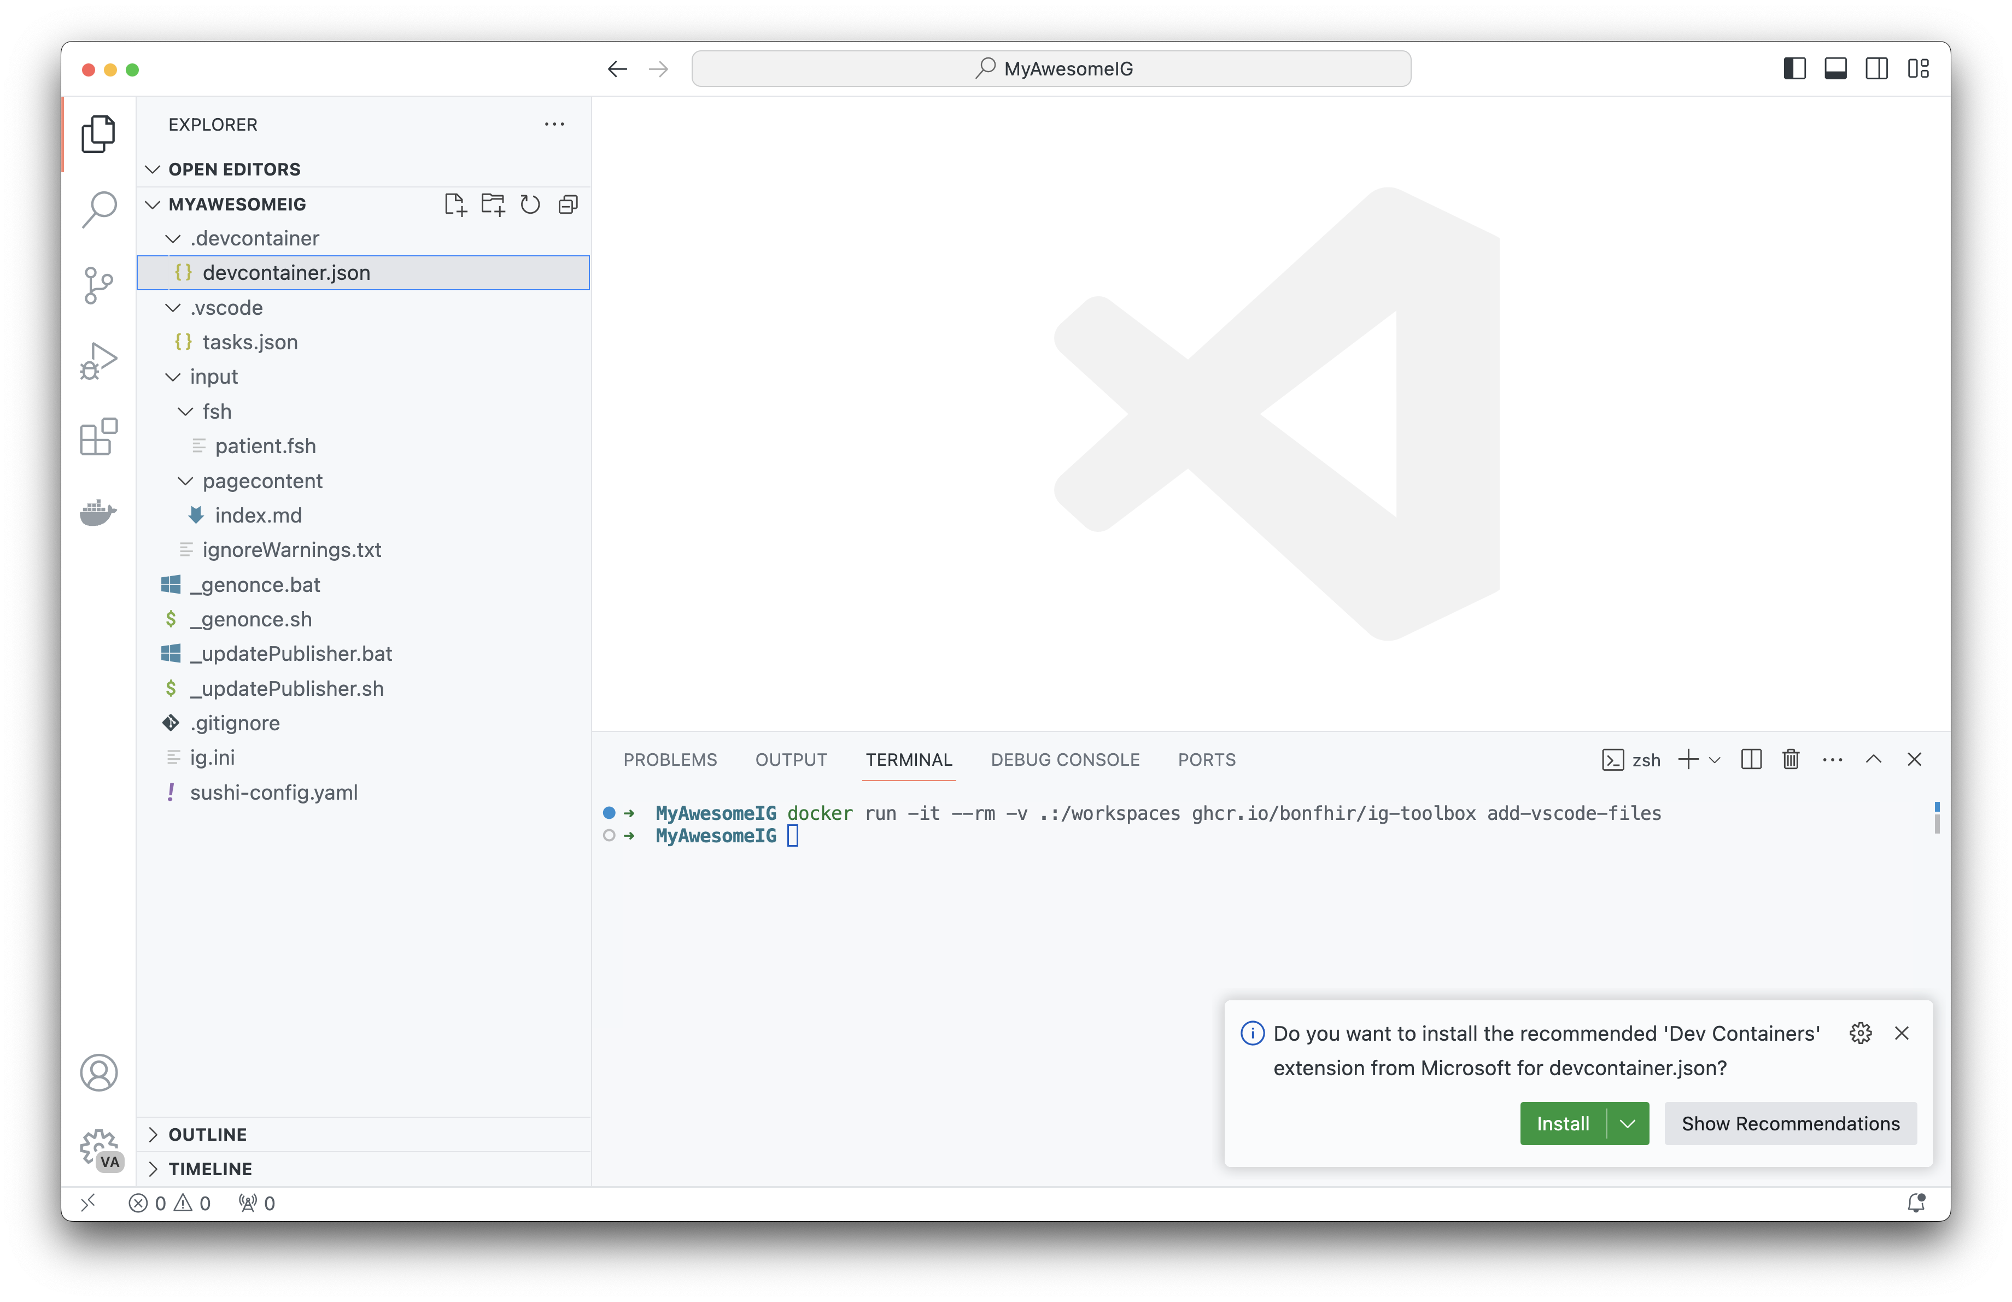Open index.md file
Screen dimensions: 2012x1302
tap(364, 515)
